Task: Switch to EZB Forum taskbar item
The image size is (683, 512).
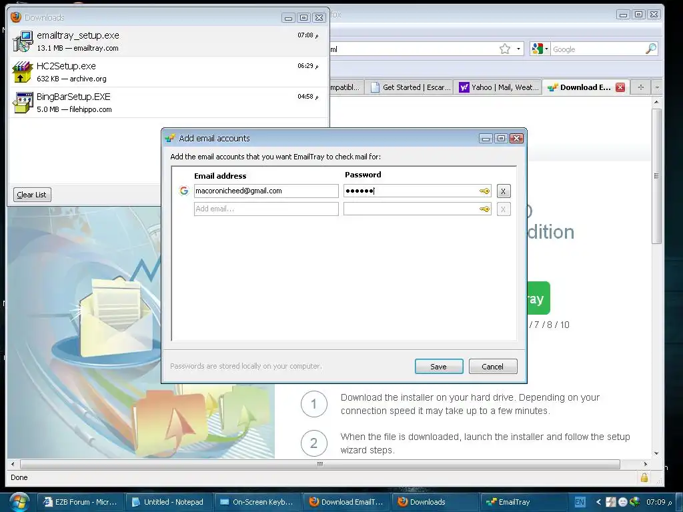Action: click(x=80, y=502)
